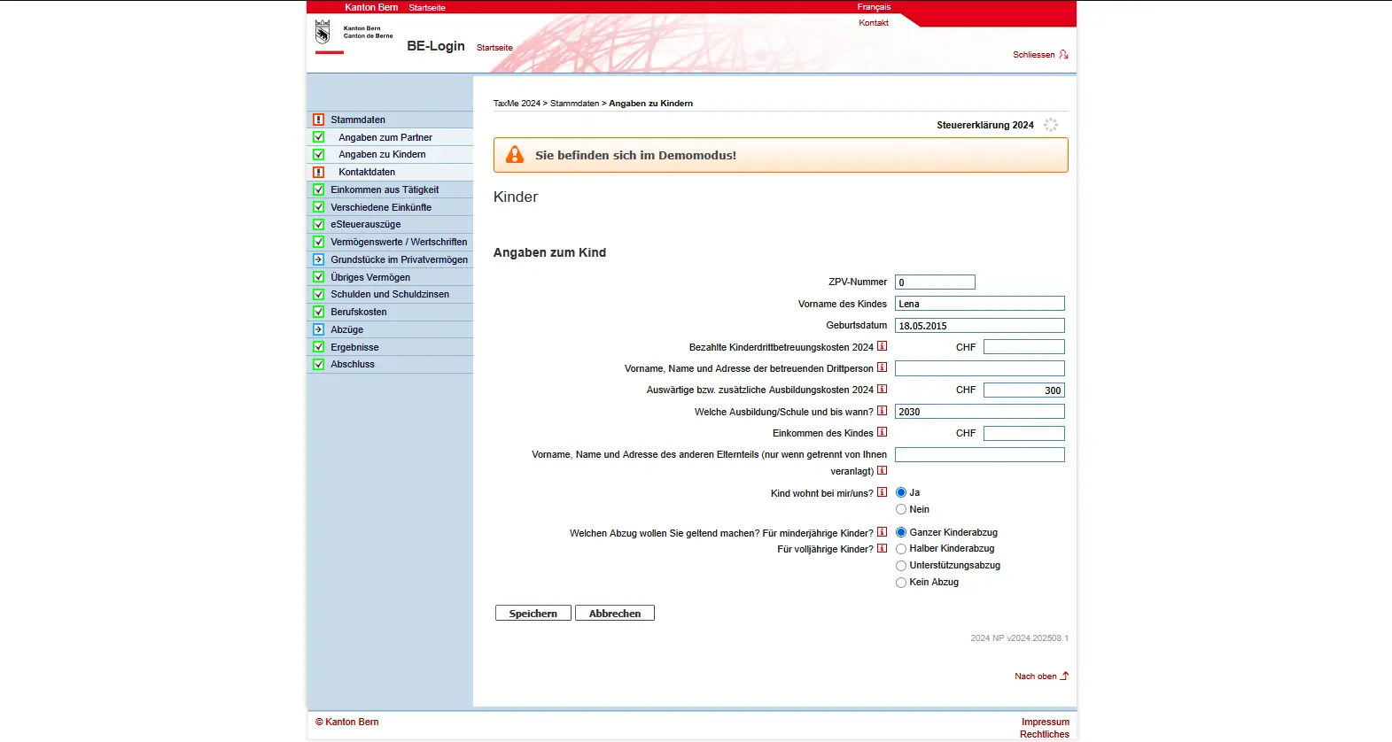The height and width of the screenshot is (742, 1392).
Task: Go to Berufskosten section
Action: coord(359,312)
